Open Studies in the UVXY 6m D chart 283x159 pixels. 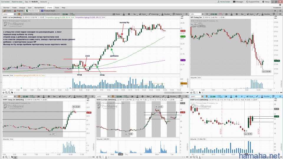pos(265,97)
